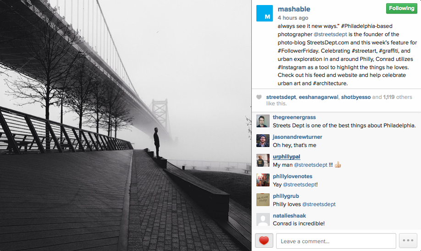Open the mashable username link
The image size is (421, 251).
click(294, 9)
